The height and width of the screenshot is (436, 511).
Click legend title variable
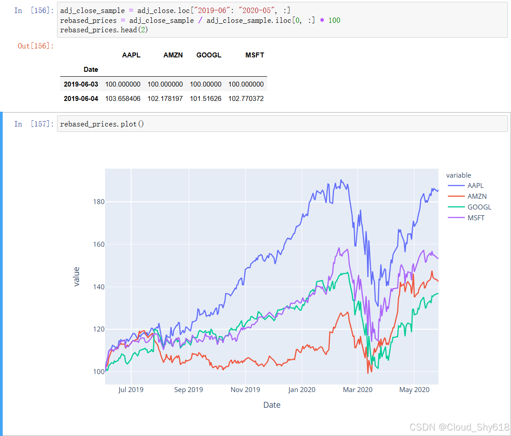tap(458, 175)
